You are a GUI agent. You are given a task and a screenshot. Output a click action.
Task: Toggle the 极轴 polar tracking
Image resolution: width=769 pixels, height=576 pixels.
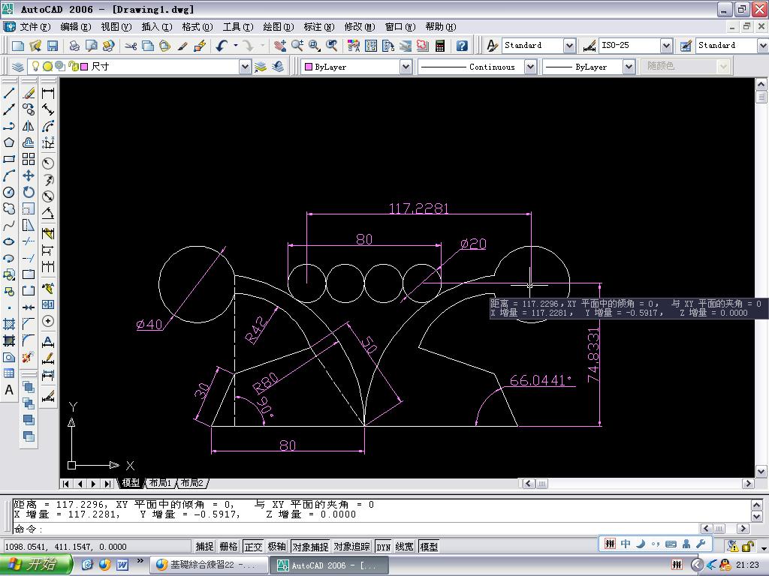[277, 547]
